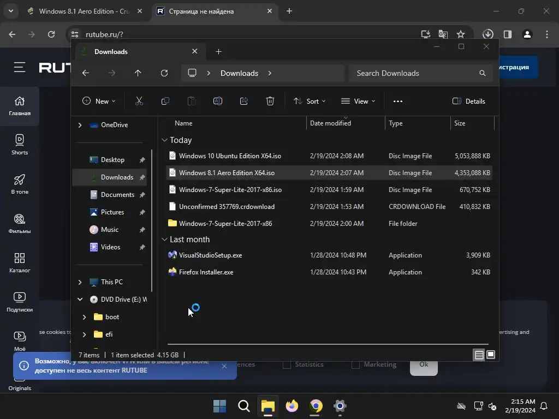Open В топе in the RUTUBE sidebar

coord(20,184)
